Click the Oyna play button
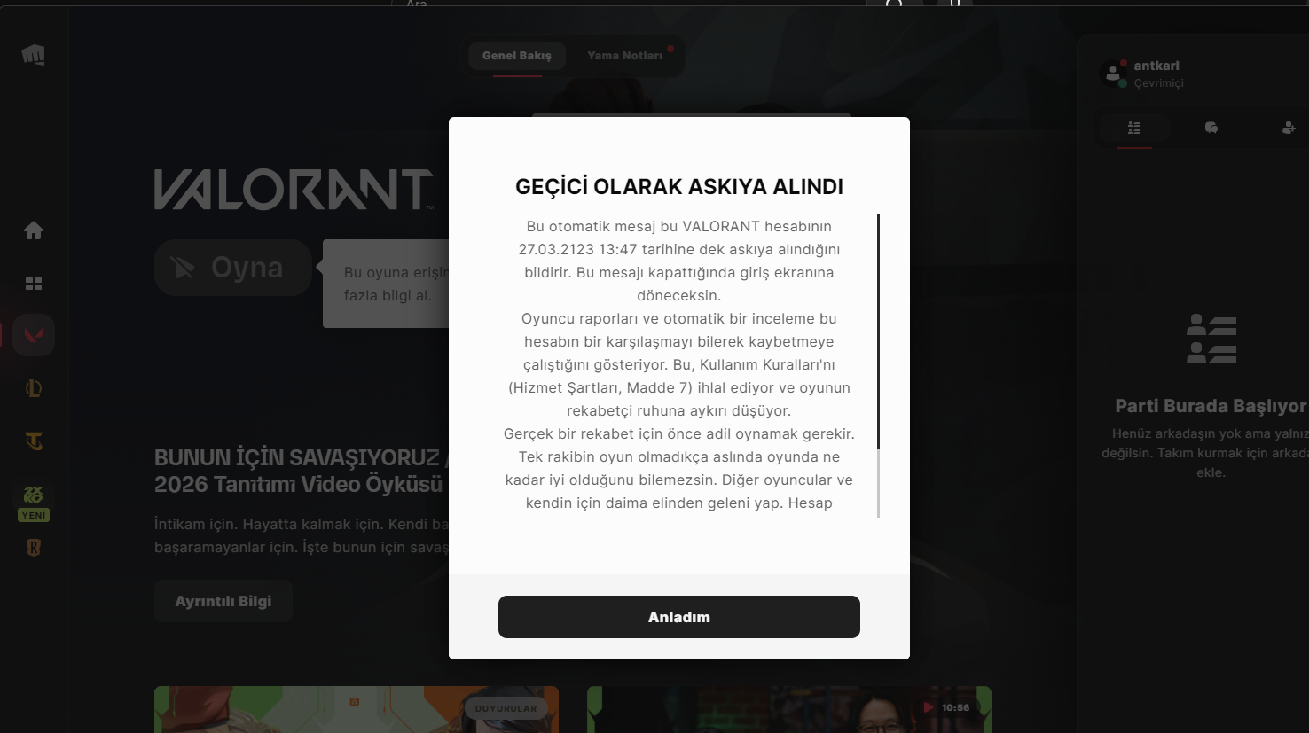The height and width of the screenshot is (733, 1309). pos(233,268)
